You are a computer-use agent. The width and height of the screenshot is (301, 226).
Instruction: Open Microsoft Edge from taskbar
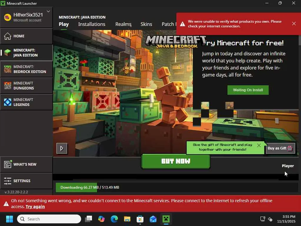(x=114, y=219)
